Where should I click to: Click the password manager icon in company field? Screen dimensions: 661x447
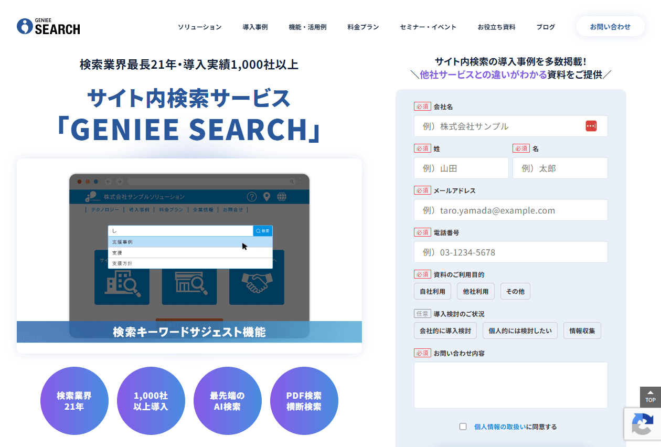coord(591,126)
